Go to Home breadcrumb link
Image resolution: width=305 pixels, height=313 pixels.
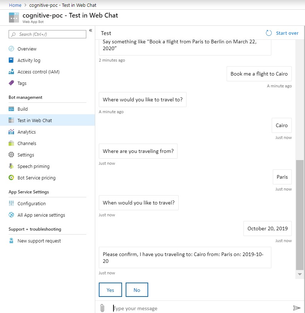coord(15,5)
